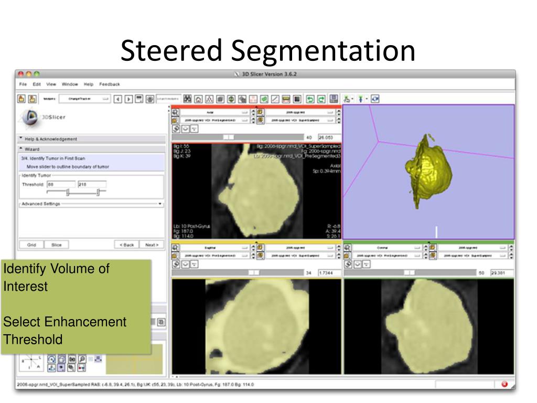Click the axial slice offset slider
Viewport: 537px width, 403px height.
tap(229, 137)
